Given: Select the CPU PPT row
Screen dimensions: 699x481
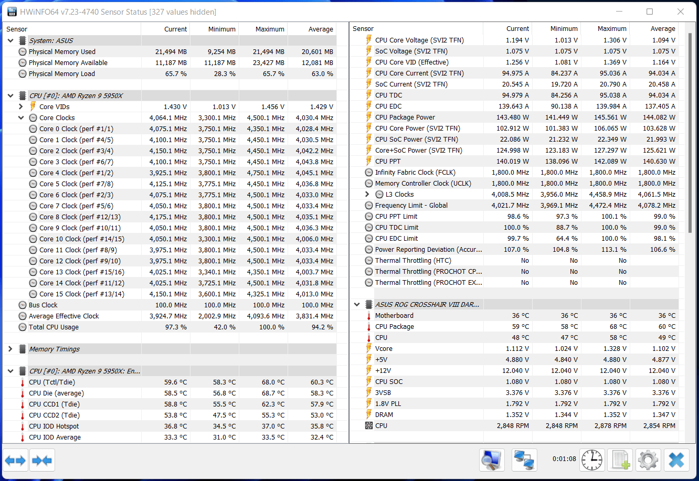Looking at the screenshot, I should click(x=514, y=162).
